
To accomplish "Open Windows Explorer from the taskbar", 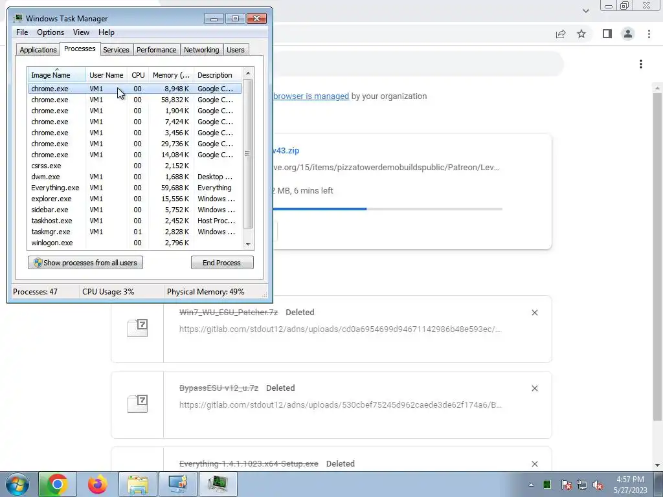I will pos(138,484).
